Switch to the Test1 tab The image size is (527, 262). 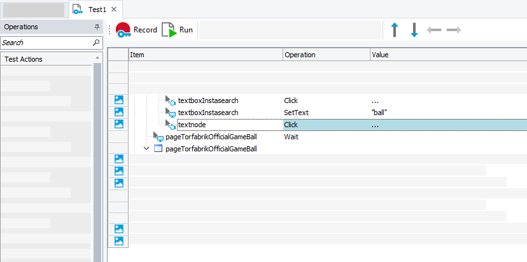97,10
